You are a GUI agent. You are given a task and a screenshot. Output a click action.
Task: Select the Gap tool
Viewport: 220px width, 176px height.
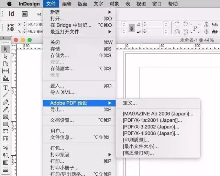5,71
